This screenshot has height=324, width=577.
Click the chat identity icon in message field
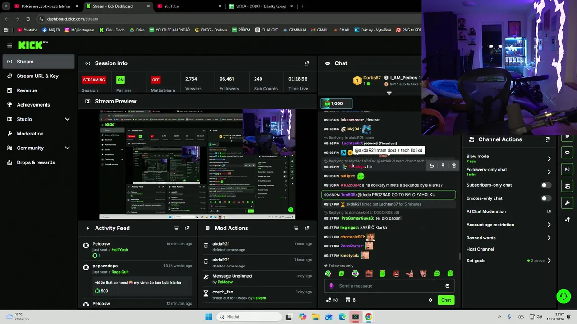(332, 286)
